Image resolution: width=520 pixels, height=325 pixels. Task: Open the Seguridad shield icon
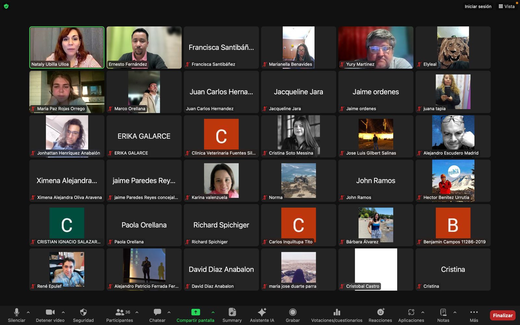[83, 312]
